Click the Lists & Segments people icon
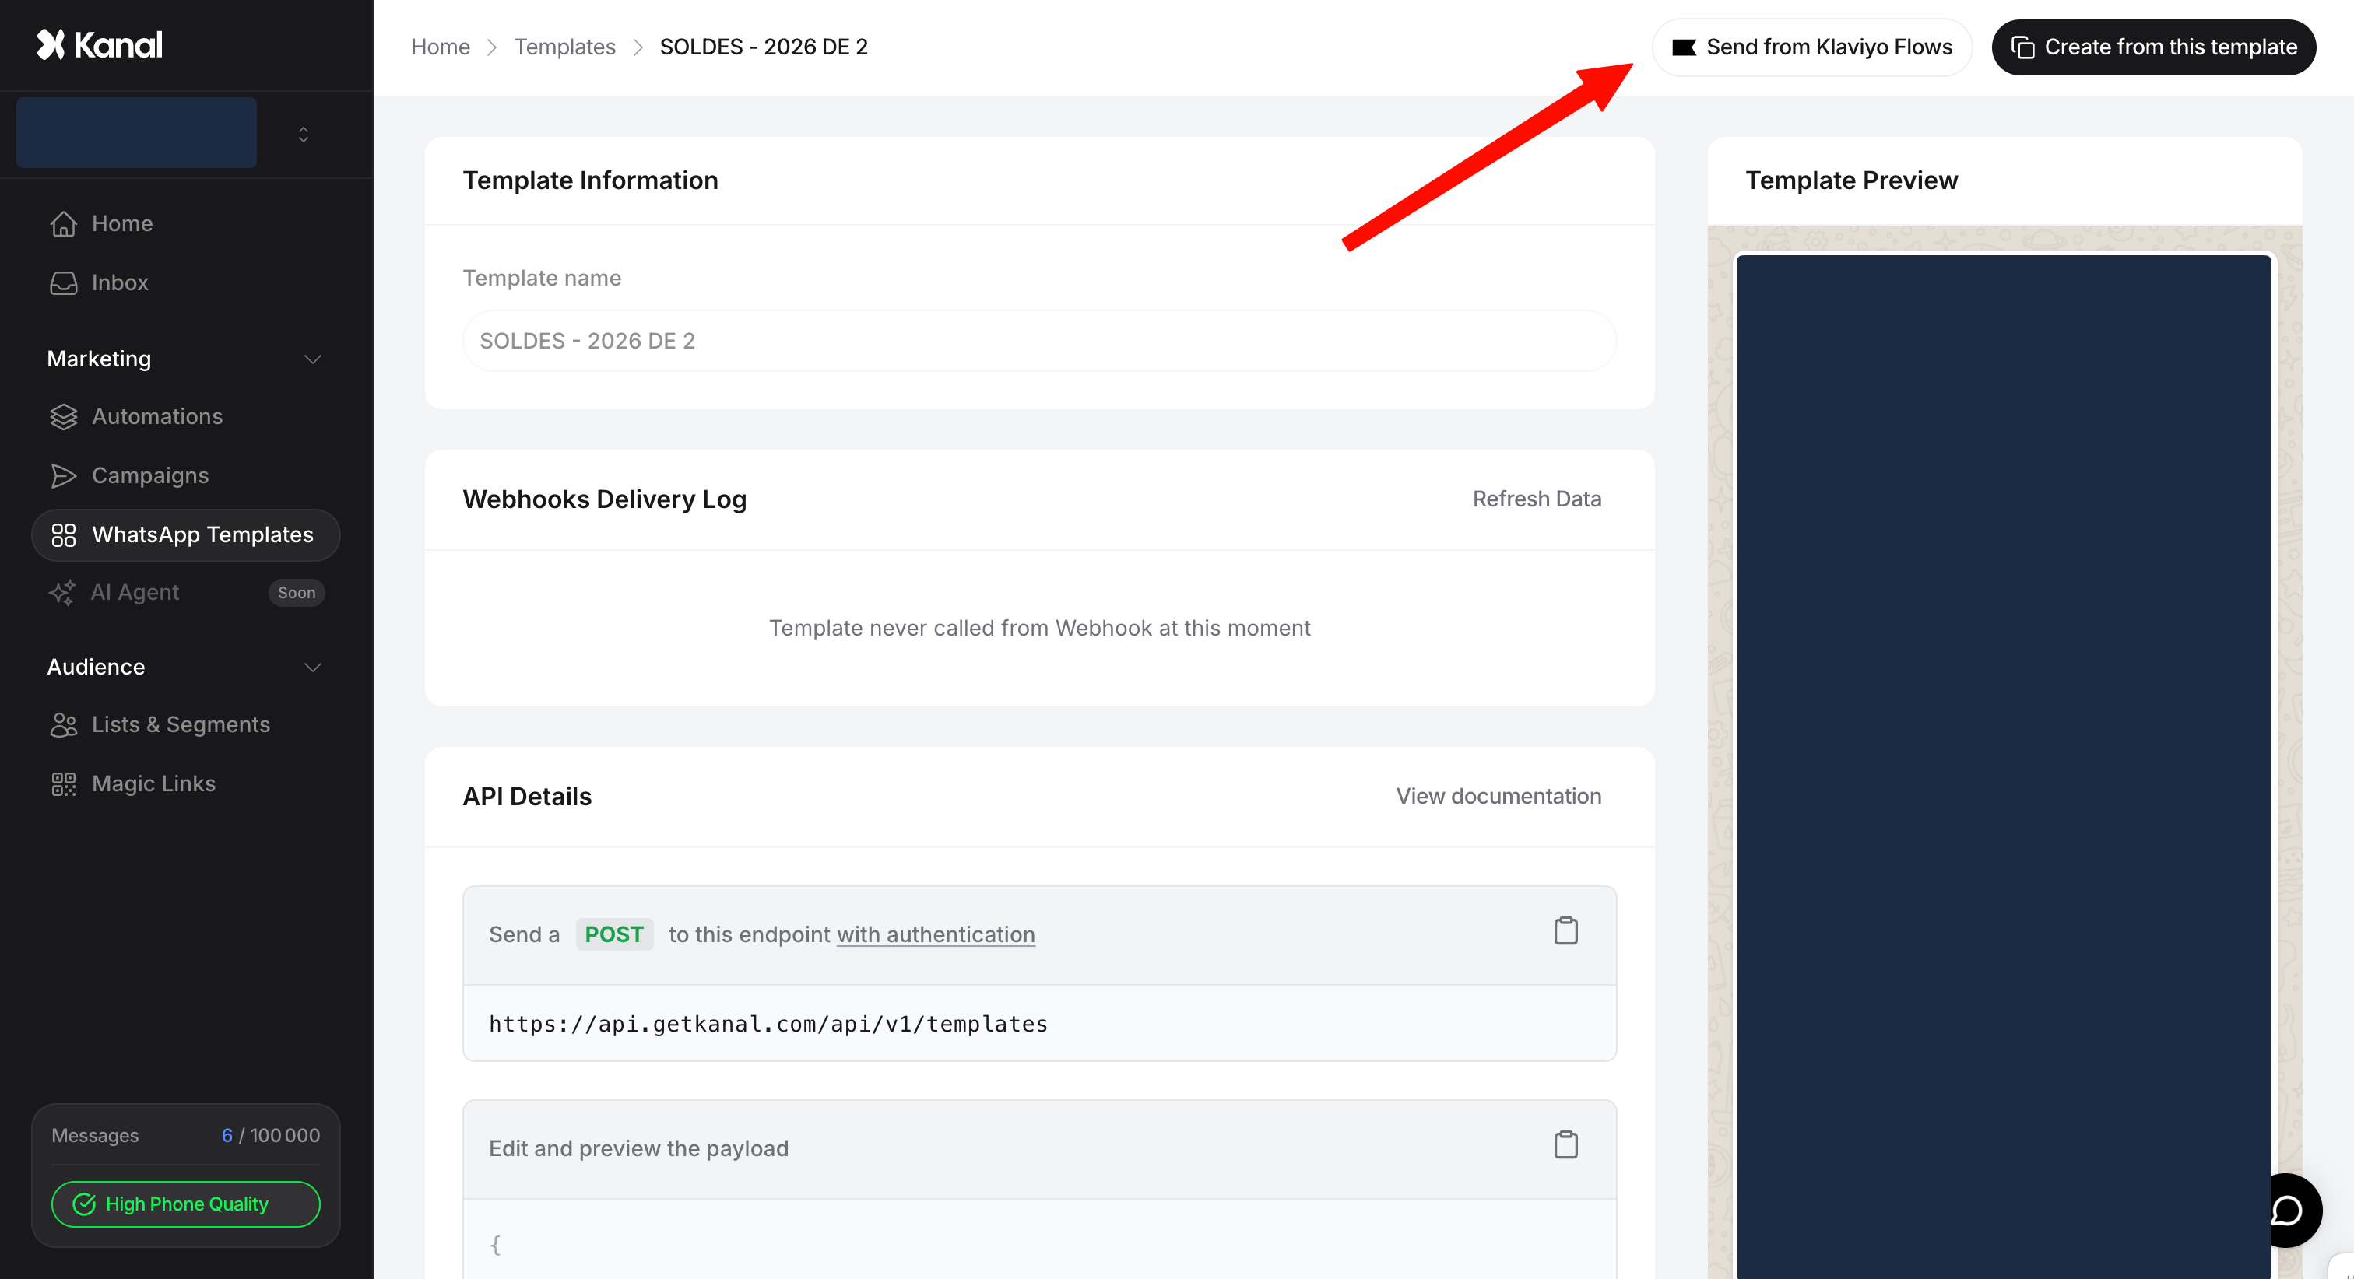Image resolution: width=2354 pixels, height=1279 pixels. pyautogui.click(x=63, y=724)
